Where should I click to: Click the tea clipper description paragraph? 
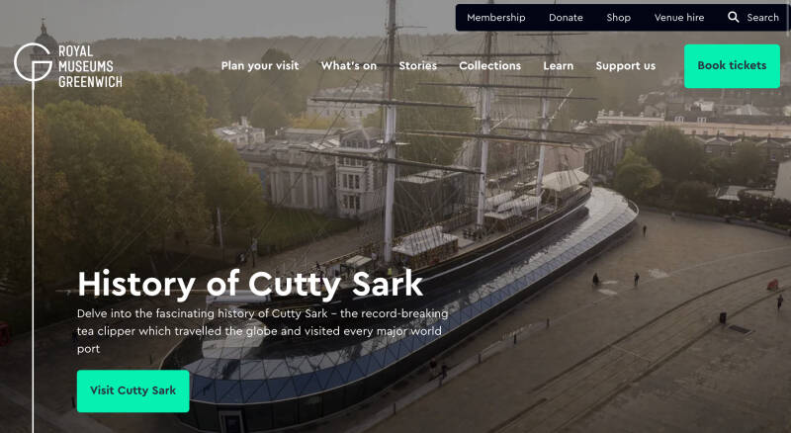[262, 331]
